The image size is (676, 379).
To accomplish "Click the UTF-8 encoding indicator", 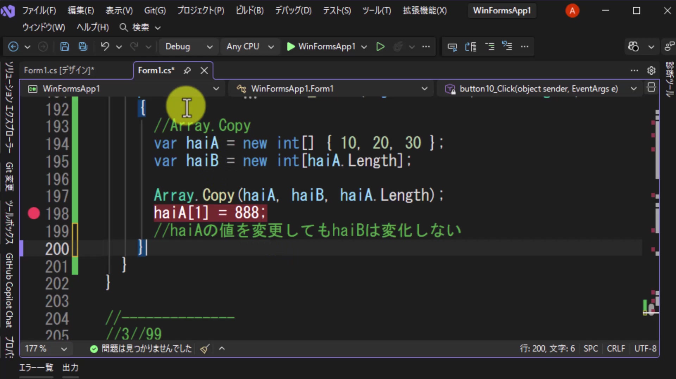I will 645,349.
